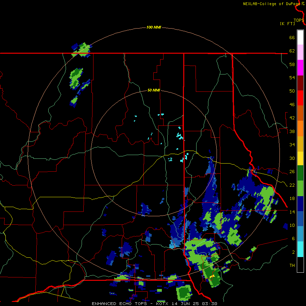The height and width of the screenshot is (306, 306).
Task: Select the gold legend color block
Action: [300, 144]
